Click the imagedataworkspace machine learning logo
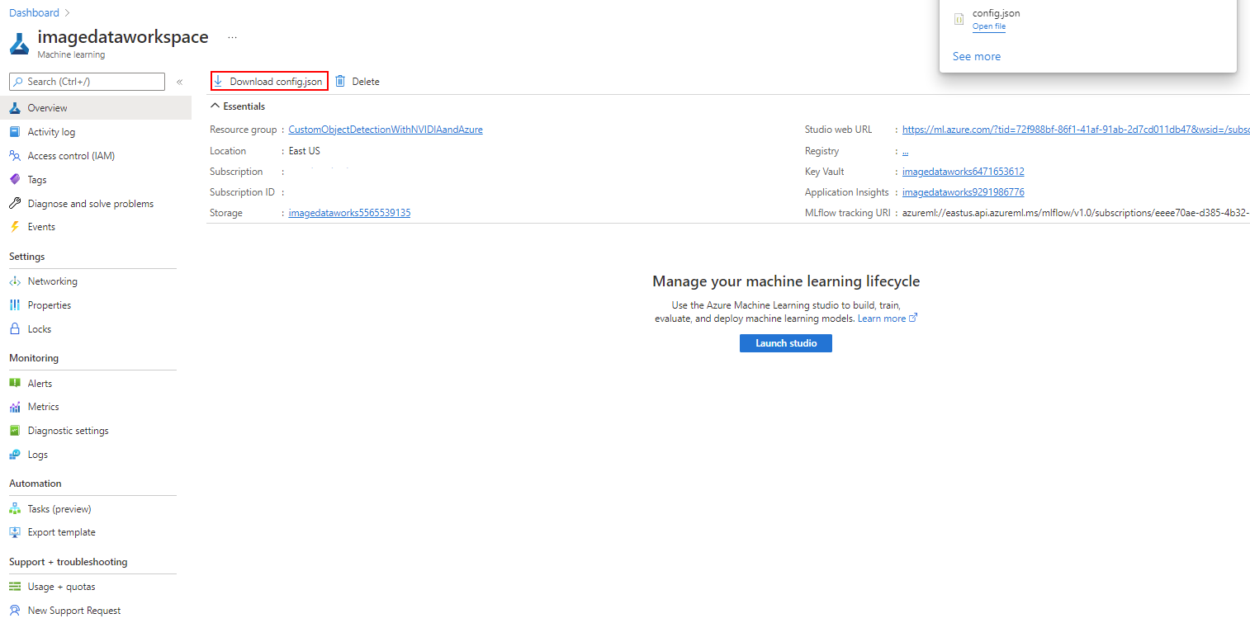The width and height of the screenshot is (1250, 623). [19, 43]
